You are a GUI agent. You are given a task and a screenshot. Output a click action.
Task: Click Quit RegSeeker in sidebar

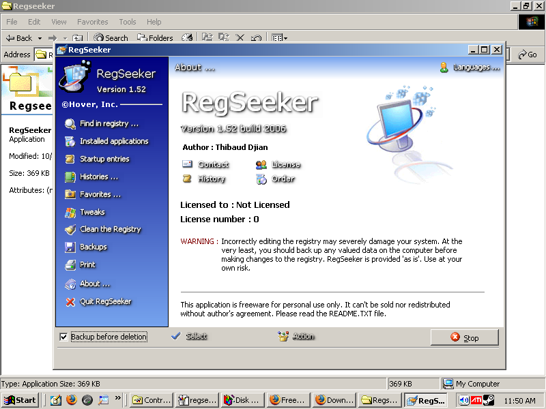[105, 301]
